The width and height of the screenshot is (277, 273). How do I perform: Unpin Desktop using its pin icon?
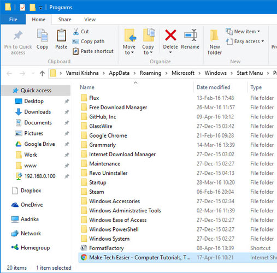[67, 101]
